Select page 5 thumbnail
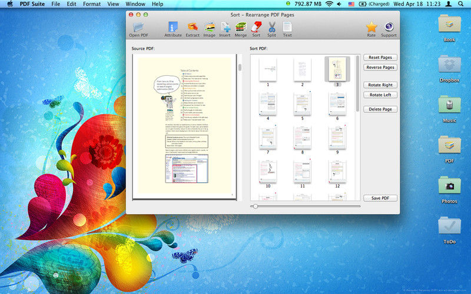This screenshot has height=294, width=471. 303,104
